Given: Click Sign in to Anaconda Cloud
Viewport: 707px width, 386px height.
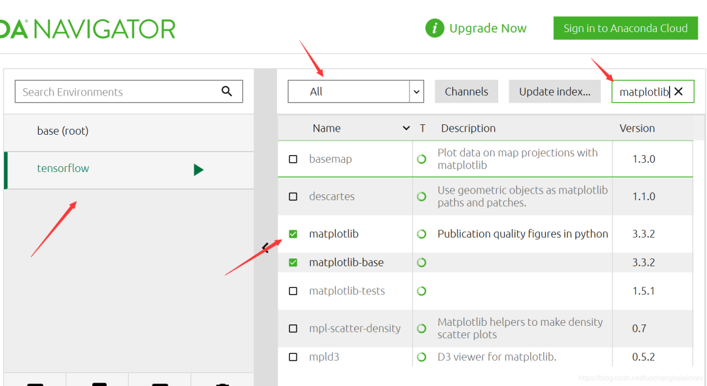Looking at the screenshot, I should [x=625, y=28].
